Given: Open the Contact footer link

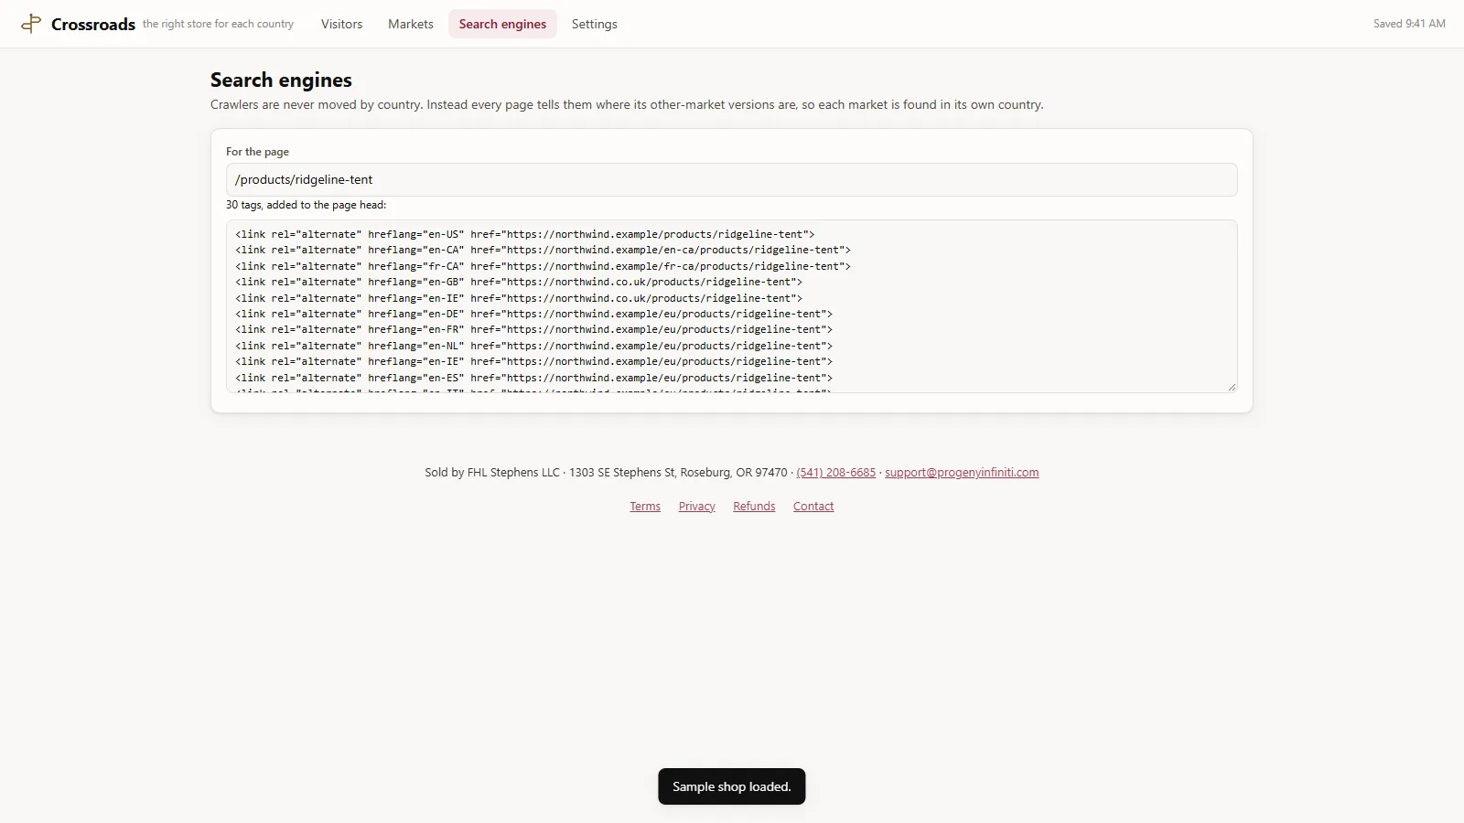Looking at the screenshot, I should coord(813,507).
